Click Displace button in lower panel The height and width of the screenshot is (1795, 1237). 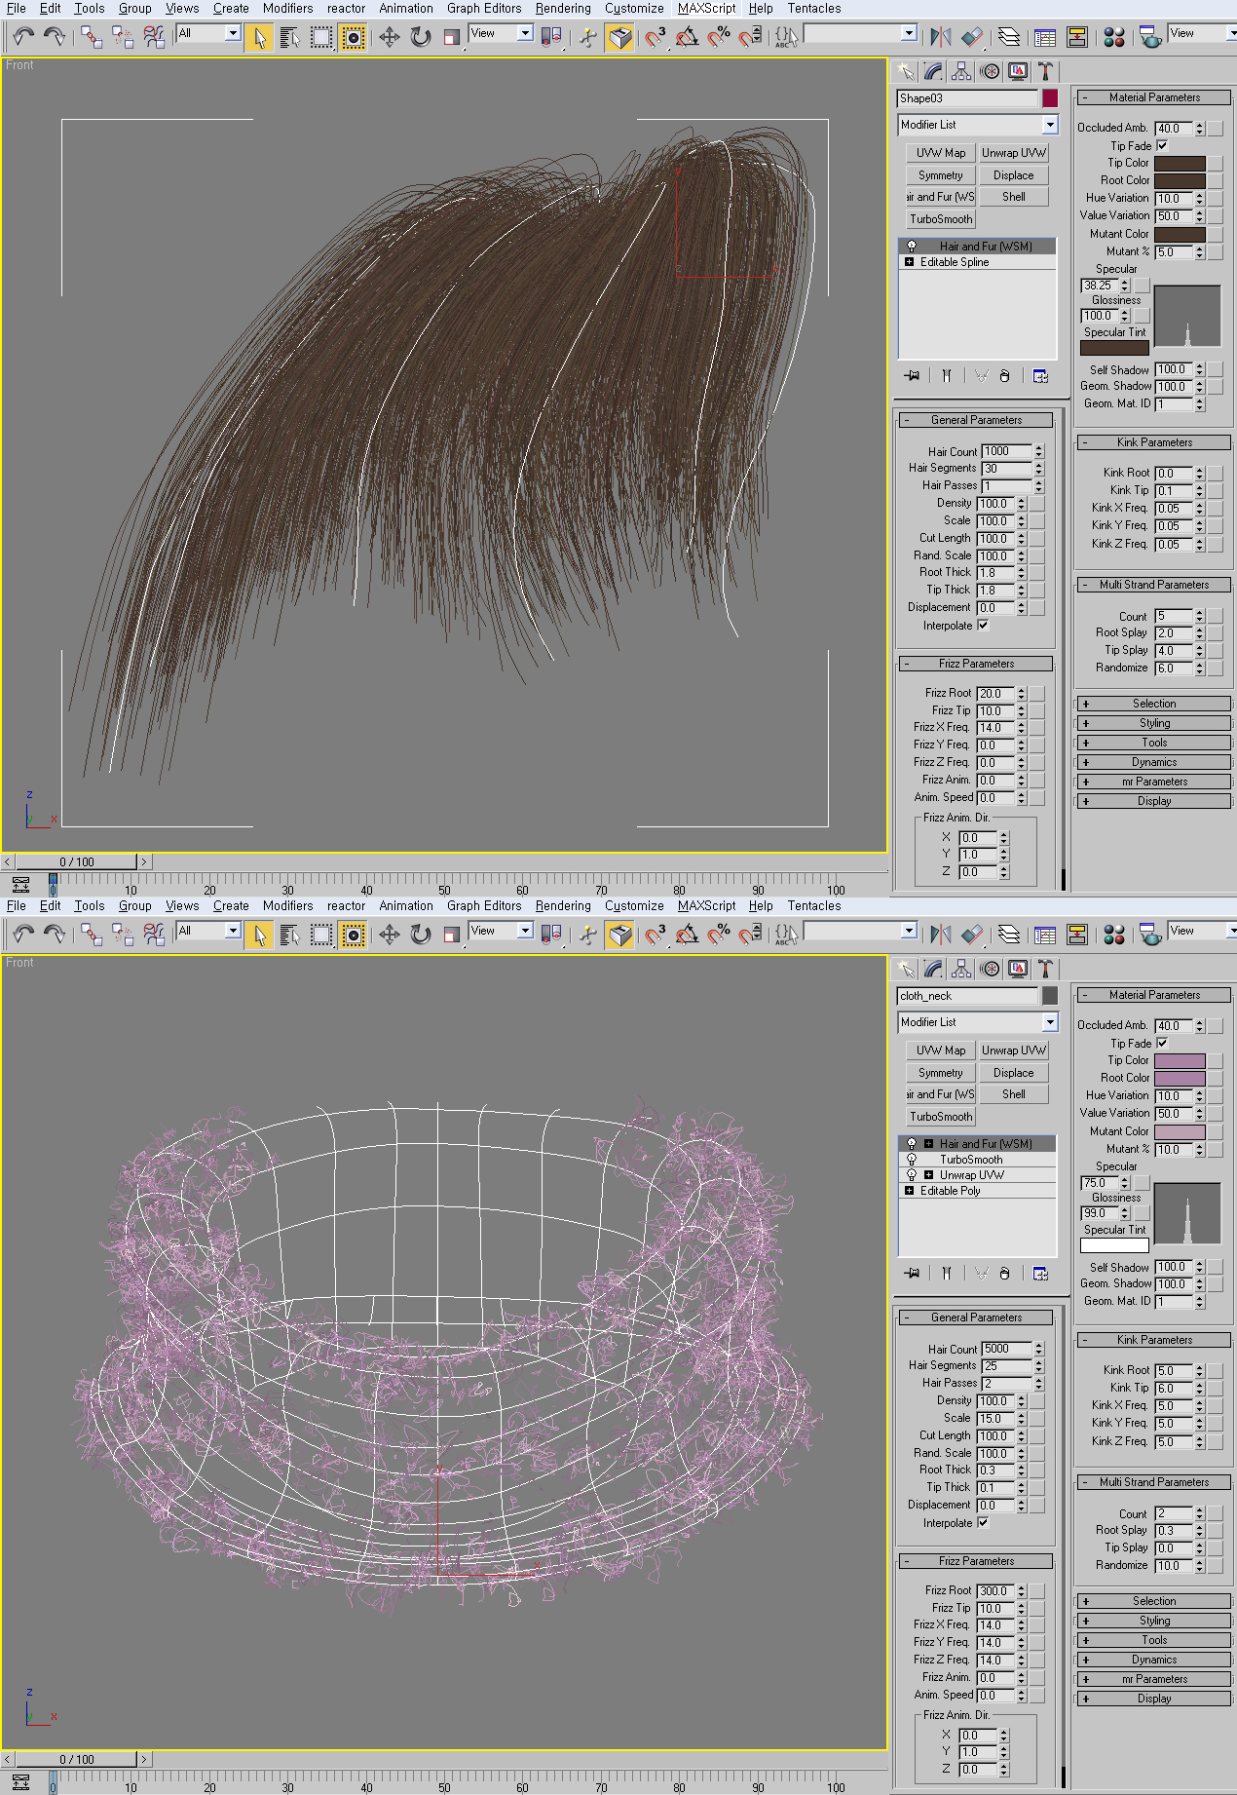click(1014, 1073)
